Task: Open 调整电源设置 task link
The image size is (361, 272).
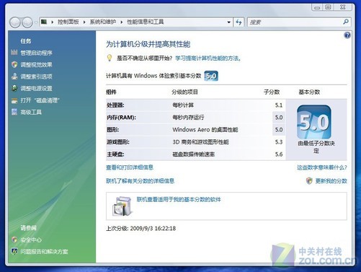Action: 36,88
